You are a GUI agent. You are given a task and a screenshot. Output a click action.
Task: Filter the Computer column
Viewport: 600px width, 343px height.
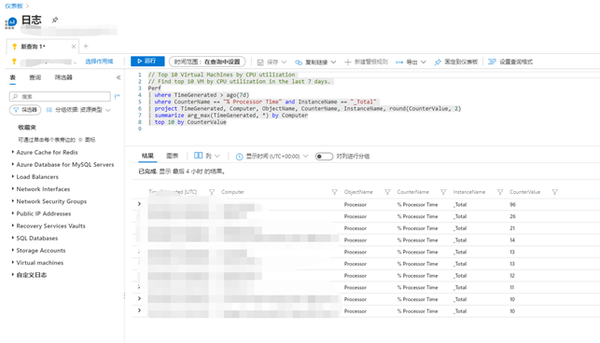click(x=334, y=192)
